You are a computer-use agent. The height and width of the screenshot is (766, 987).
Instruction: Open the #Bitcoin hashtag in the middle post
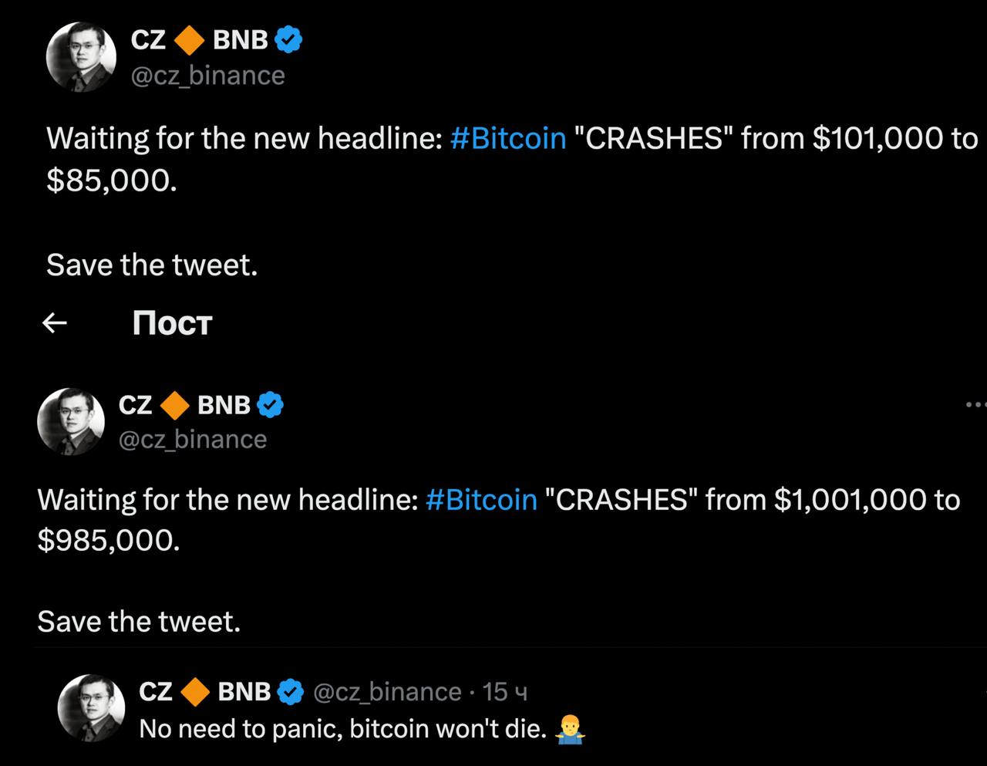481,500
